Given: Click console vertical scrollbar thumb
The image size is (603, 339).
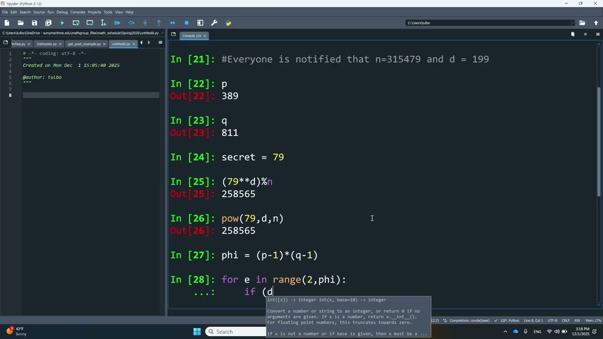Looking at the screenshot, I should point(599,142).
